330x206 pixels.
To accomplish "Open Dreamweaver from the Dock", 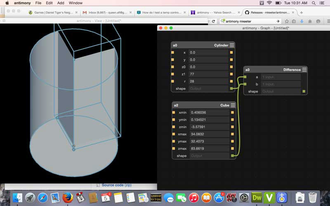I will pyautogui.click(x=257, y=198).
